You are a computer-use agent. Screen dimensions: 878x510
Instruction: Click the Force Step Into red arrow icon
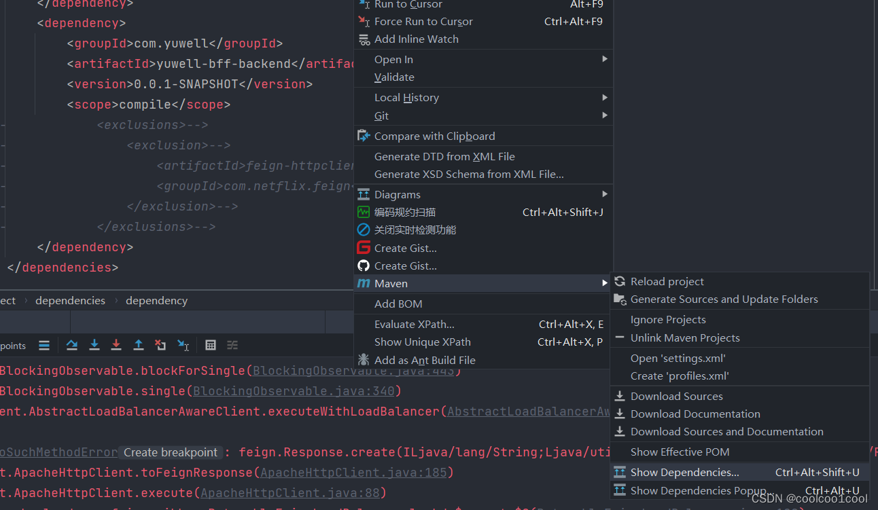(x=116, y=345)
